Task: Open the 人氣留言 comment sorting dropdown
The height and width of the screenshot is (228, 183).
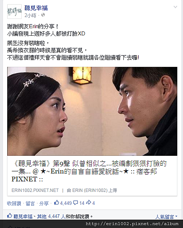Action: click(x=166, y=217)
